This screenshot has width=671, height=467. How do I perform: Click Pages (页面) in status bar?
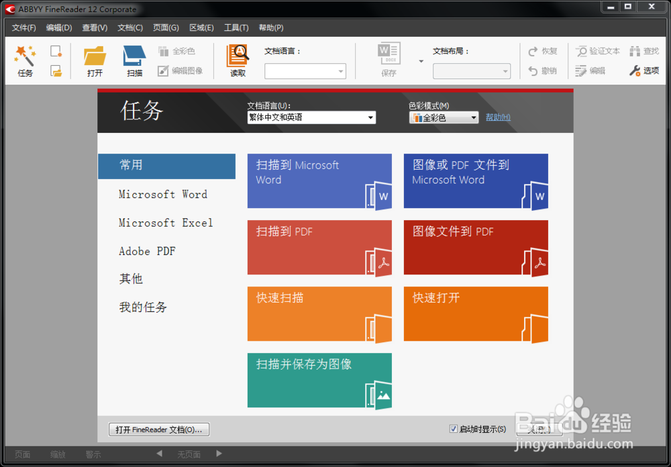coord(22,454)
